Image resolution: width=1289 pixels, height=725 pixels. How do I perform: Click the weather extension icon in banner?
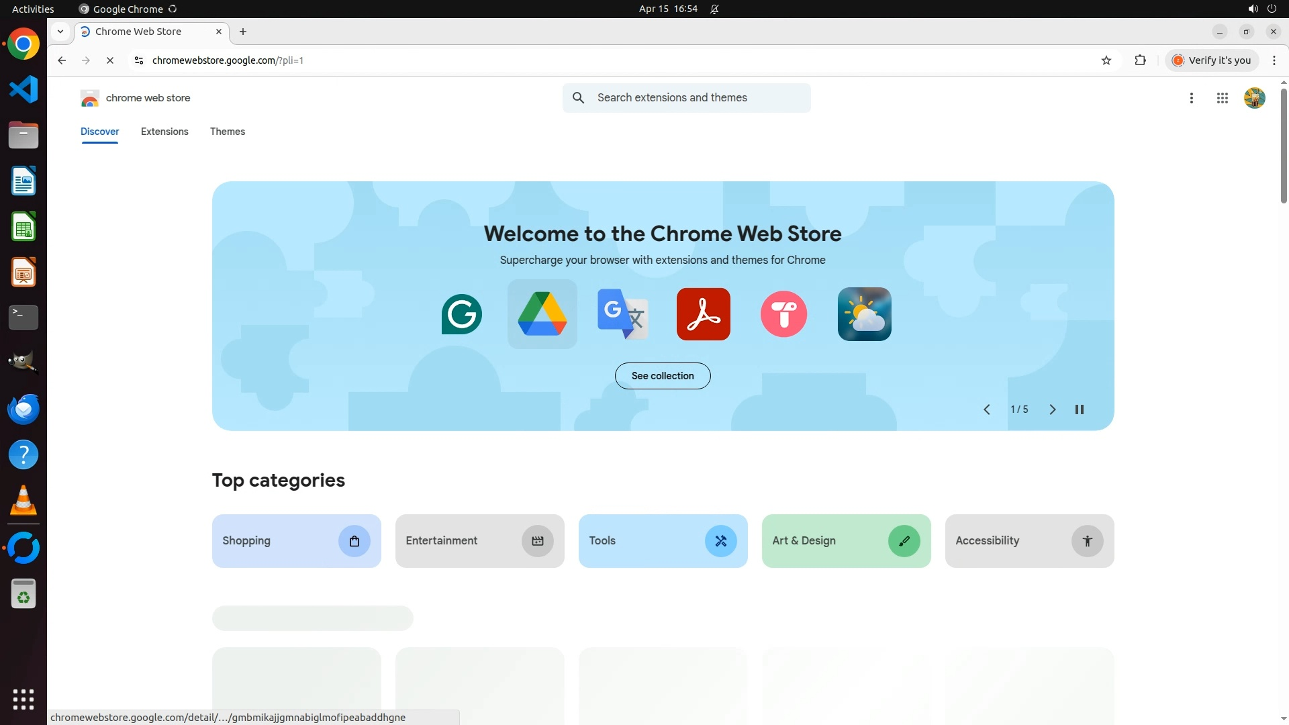(864, 314)
